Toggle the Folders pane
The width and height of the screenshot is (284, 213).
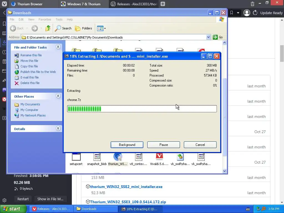click(83, 28)
